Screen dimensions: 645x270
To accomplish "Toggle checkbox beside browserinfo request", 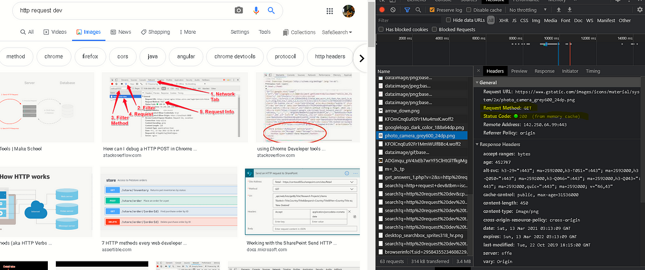I will pos(379,252).
